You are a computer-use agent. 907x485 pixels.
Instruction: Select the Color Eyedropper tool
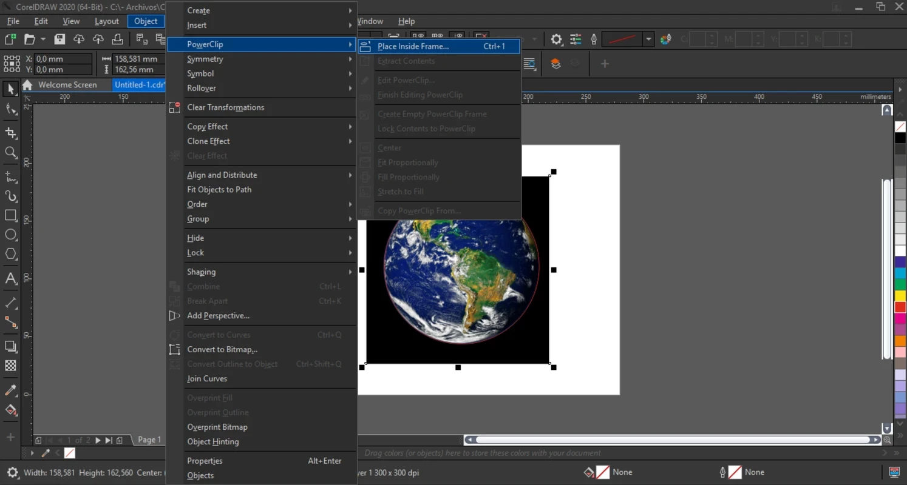[x=11, y=390]
